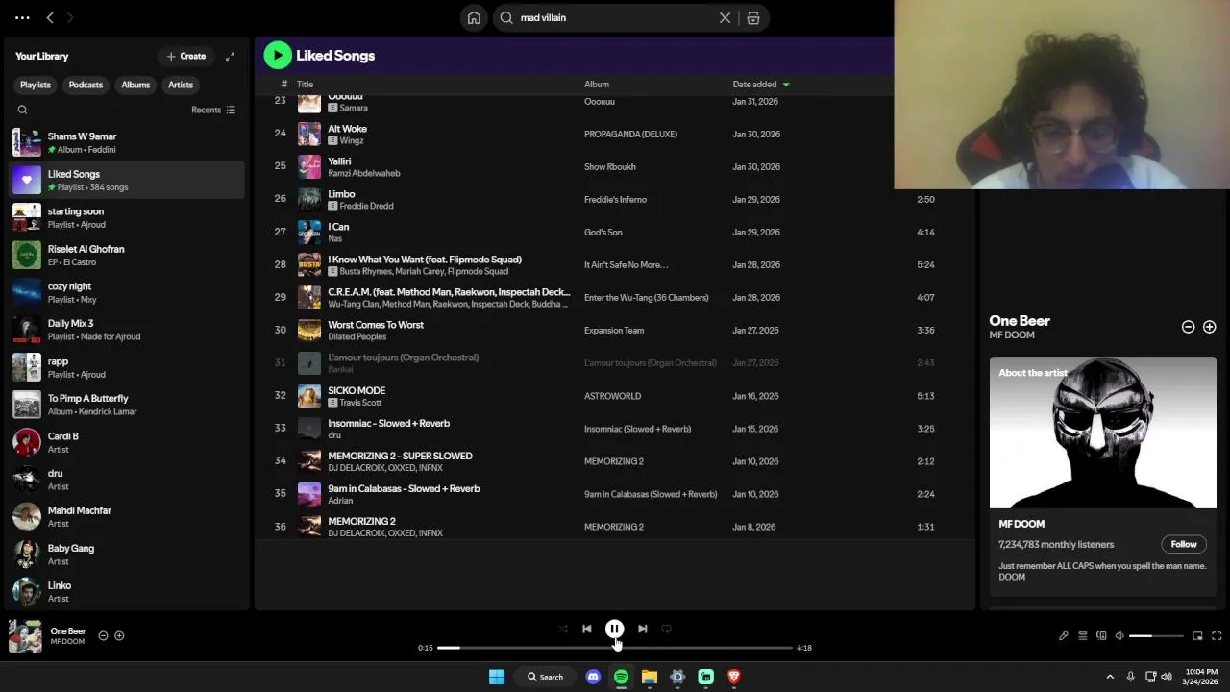
Task: Open MF DOOM About the artist image
Action: click(x=1102, y=432)
